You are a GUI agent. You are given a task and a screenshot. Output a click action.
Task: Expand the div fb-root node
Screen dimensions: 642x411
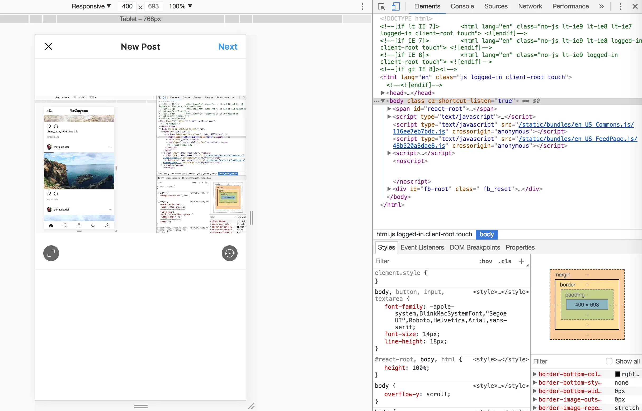tap(389, 189)
